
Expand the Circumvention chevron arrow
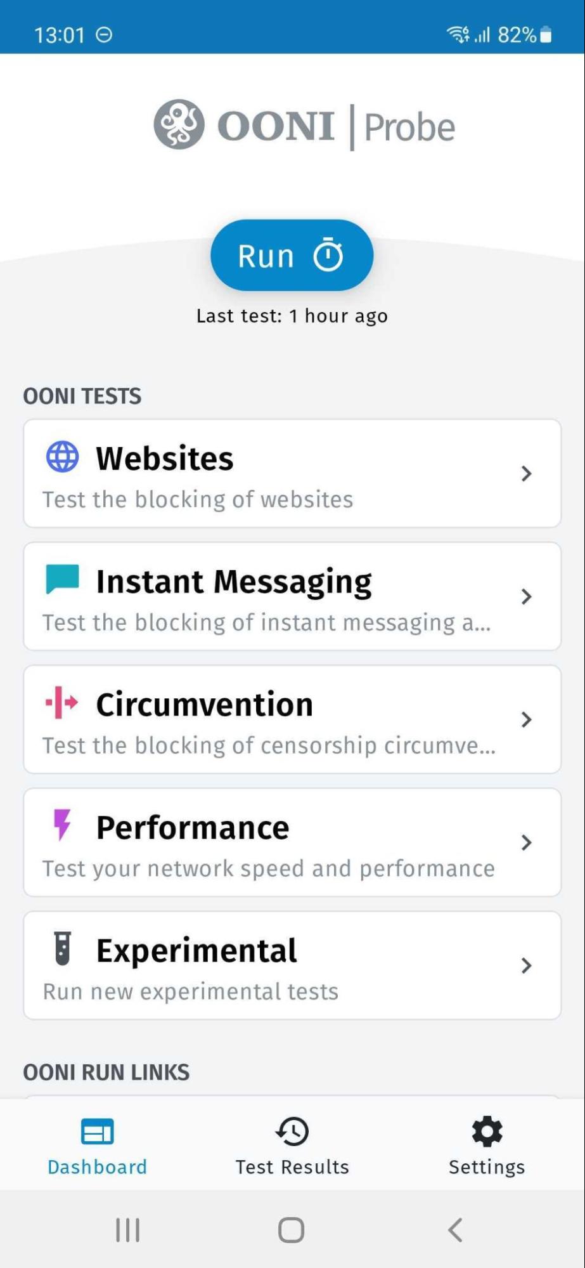(x=526, y=719)
